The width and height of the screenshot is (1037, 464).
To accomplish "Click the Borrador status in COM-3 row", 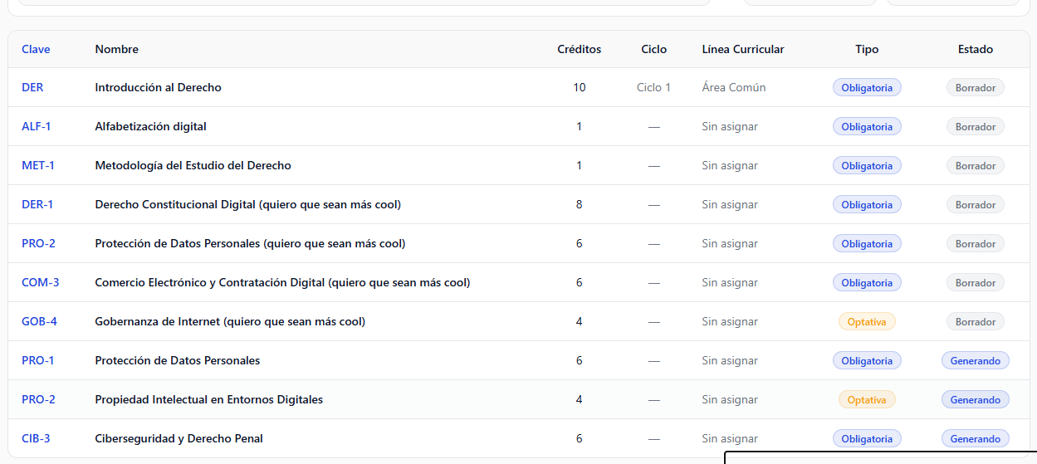I will point(976,282).
